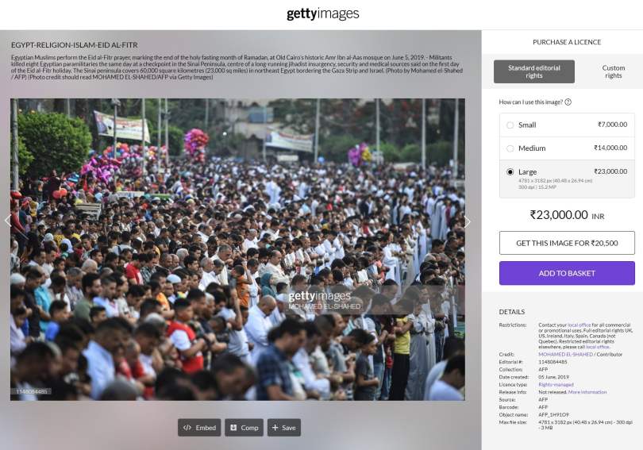Click the Purchase a Licence heading
The image size is (643, 450).
coord(567,42)
